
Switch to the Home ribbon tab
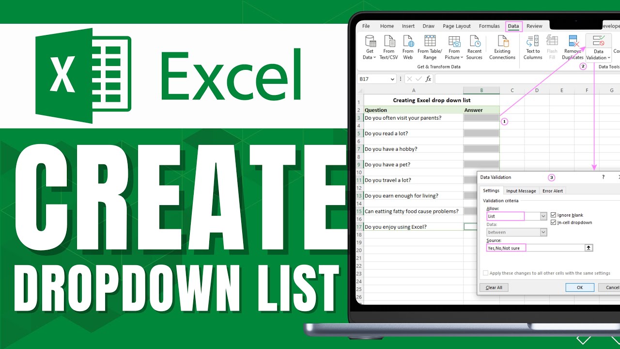click(387, 26)
